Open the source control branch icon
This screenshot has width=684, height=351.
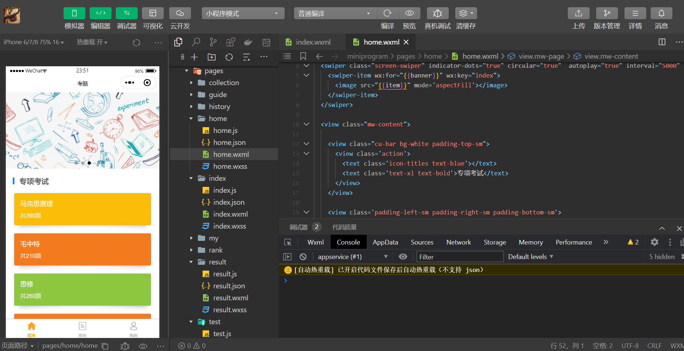tap(213, 42)
